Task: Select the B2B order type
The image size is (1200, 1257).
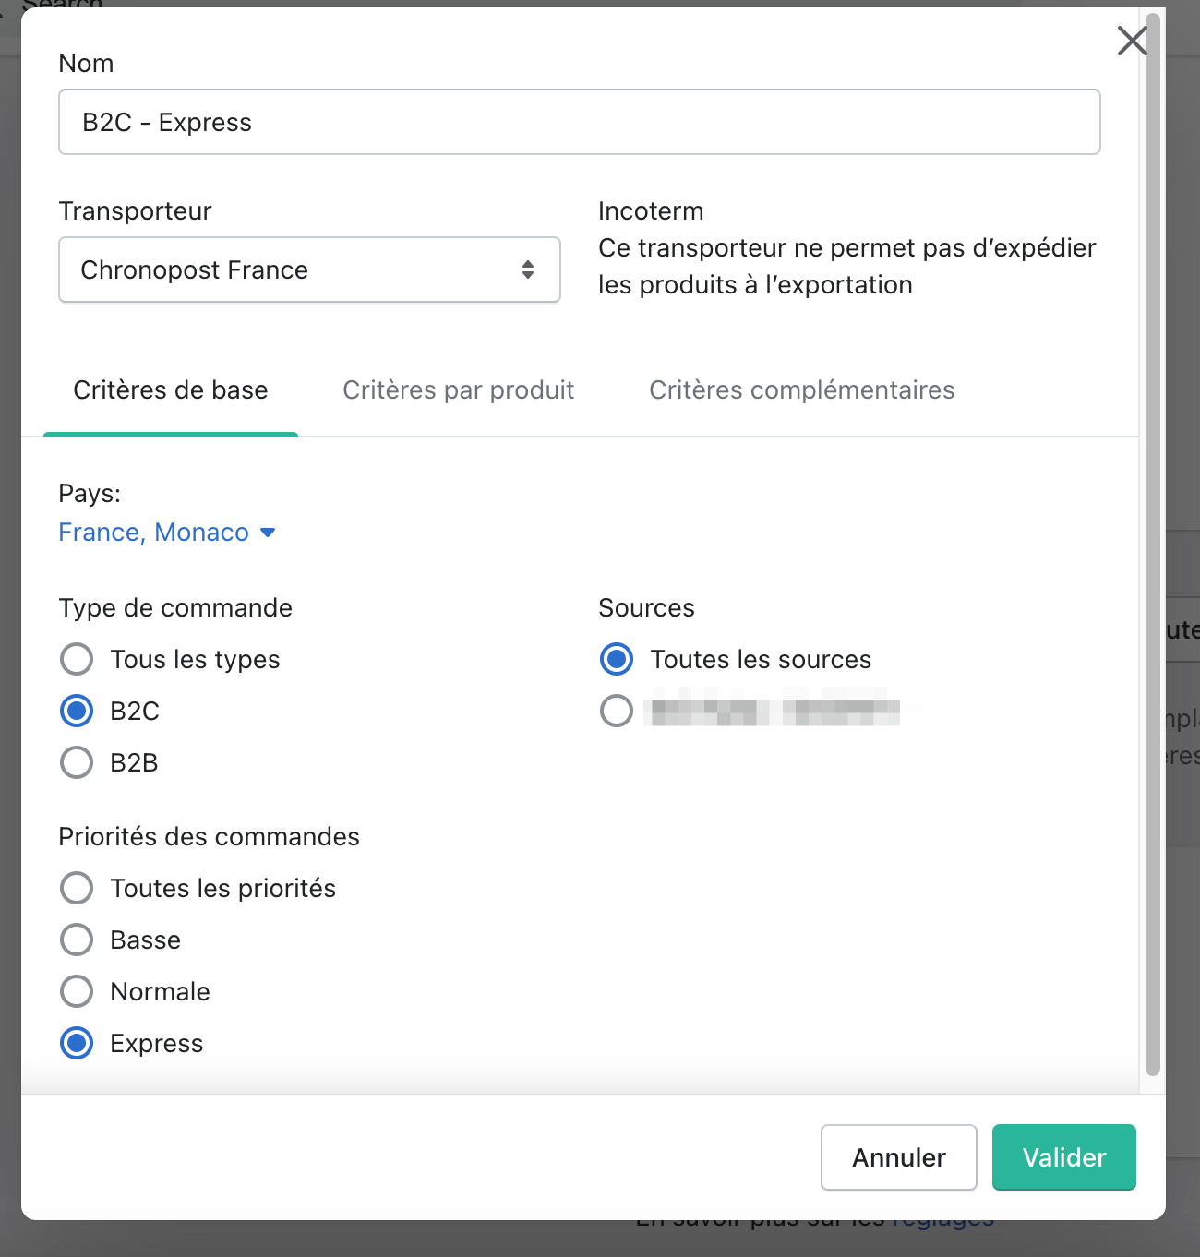Action: 77,762
